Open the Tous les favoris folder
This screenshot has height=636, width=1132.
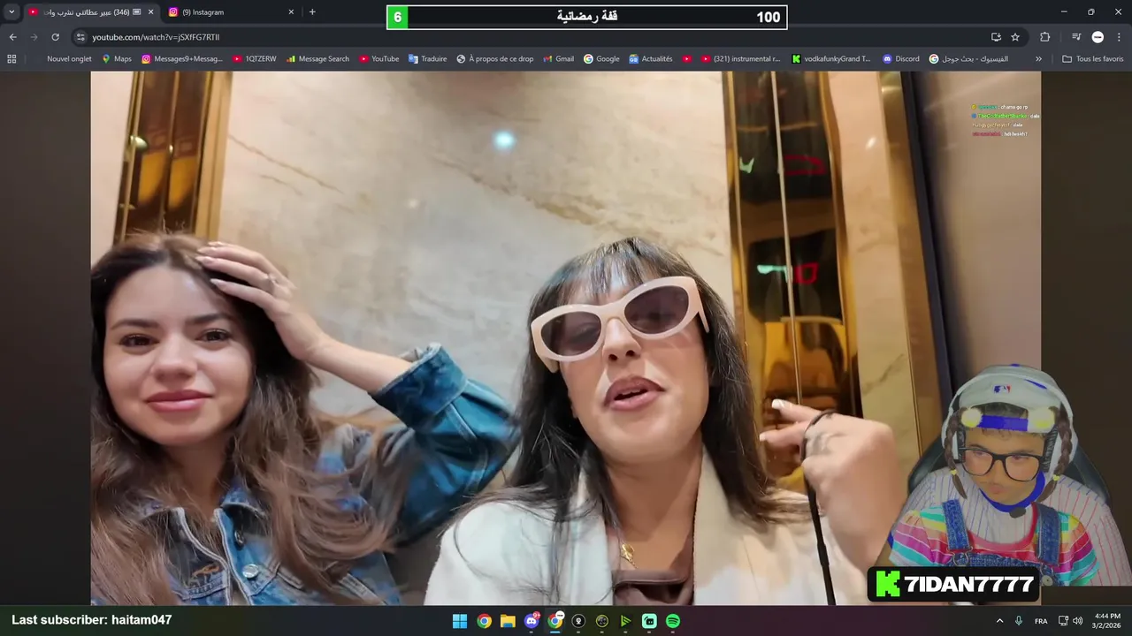(x=1093, y=59)
